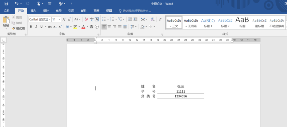Click the Sort (A-Z) icon

point(153,19)
